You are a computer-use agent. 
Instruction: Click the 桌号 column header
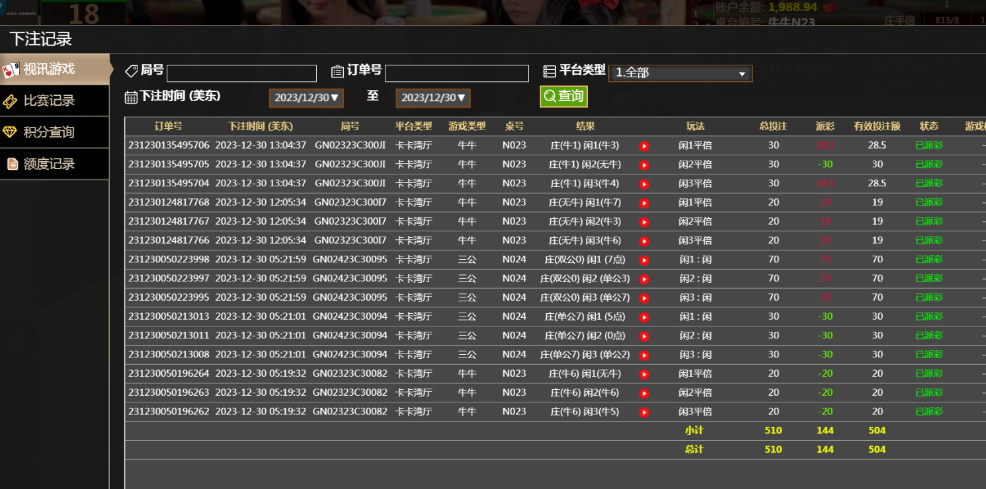pos(514,126)
